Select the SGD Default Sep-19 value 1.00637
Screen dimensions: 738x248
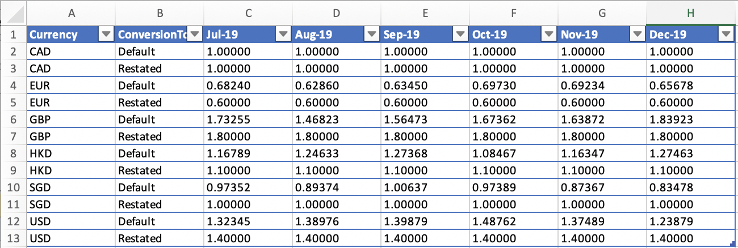click(425, 187)
